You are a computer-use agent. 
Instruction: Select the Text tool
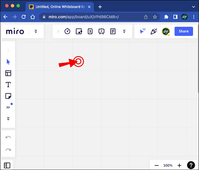tap(8, 85)
